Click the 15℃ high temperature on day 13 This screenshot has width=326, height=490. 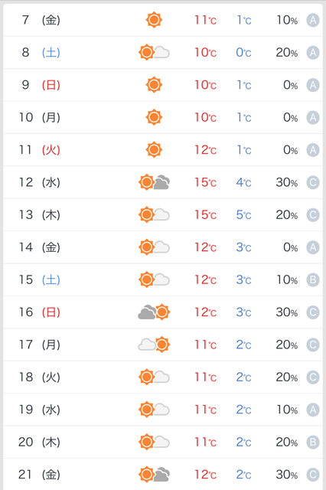click(205, 215)
